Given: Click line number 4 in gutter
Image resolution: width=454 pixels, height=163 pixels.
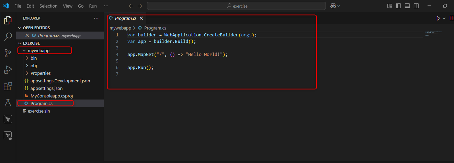Looking at the screenshot, I should coord(117,54).
